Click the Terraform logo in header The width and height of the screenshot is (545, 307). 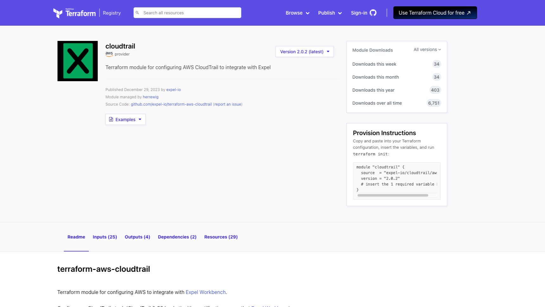pos(74,13)
